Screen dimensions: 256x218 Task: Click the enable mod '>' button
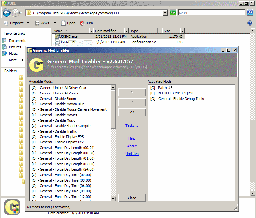[x=132, y=93]
